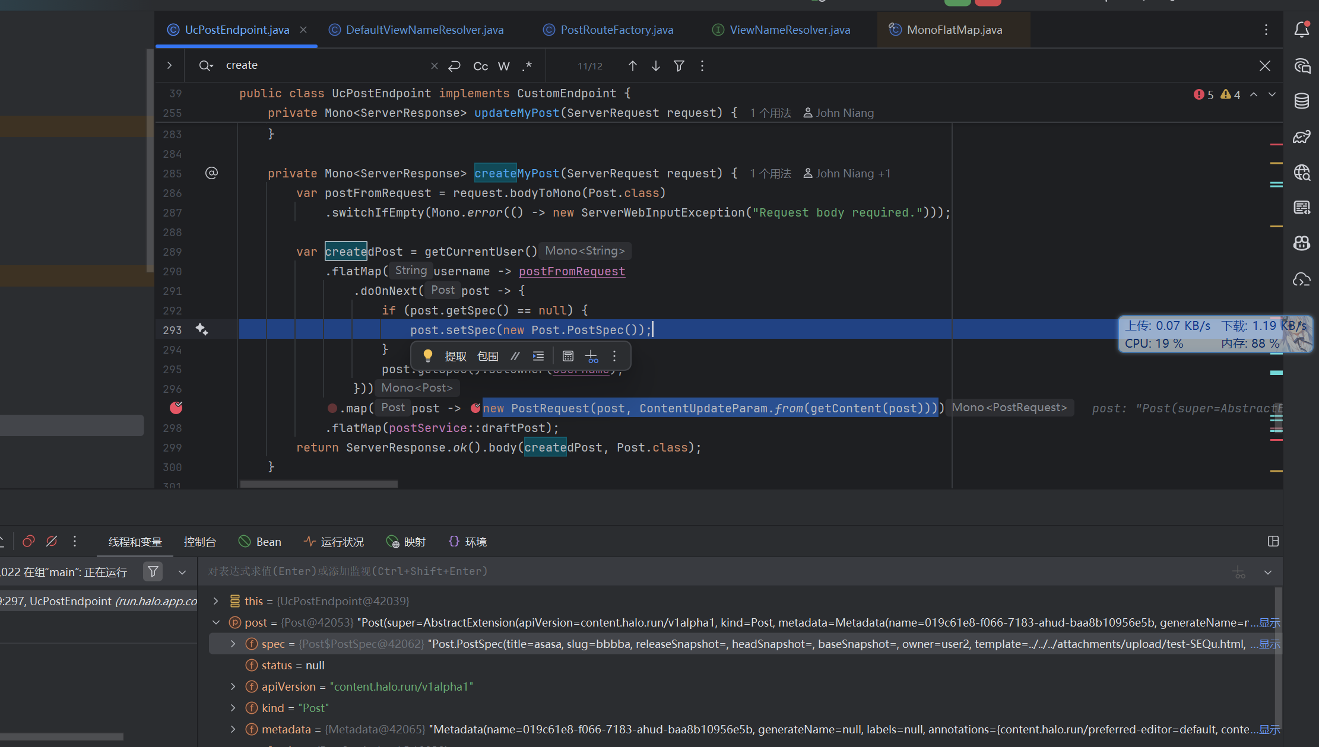Toggle Match Case Cc in search bar
1319x747 pixels.
(x=480, y=66)
